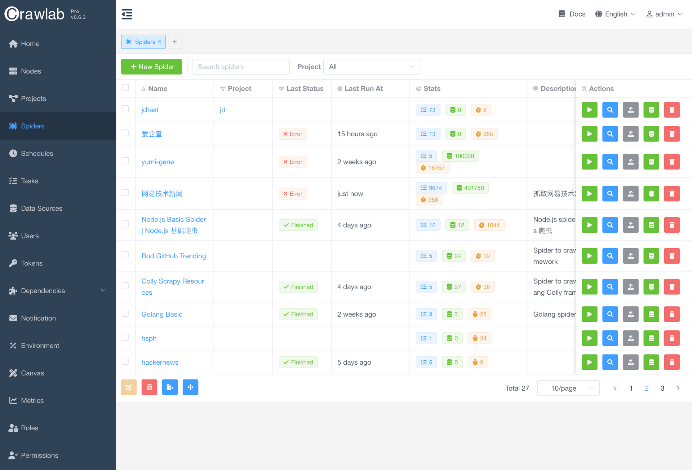The image size is (692, 470).
Task: Open the Project filter dropdown
Action: tap(372, 67)
